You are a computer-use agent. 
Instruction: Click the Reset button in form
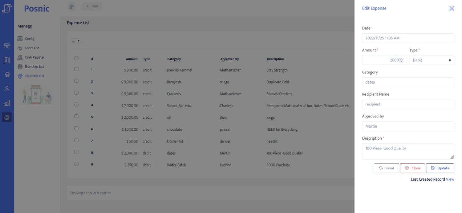click(x=386, y=168)
